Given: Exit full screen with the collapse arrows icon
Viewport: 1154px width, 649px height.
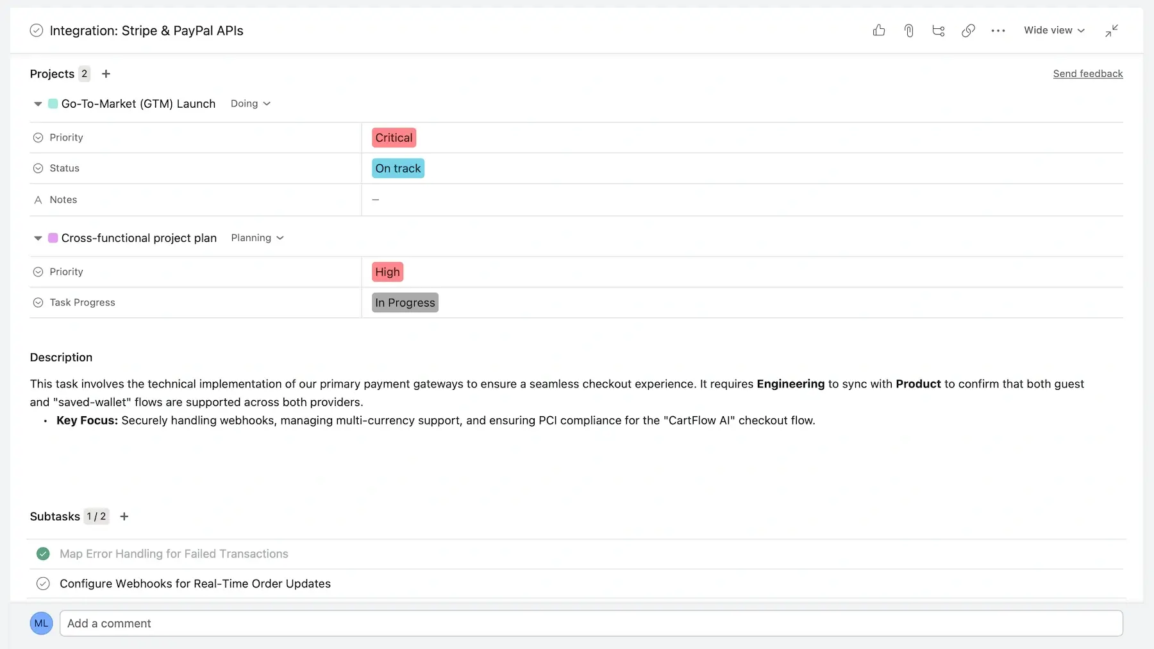Looking at the screenshot, I should [x=1112, y=30].
